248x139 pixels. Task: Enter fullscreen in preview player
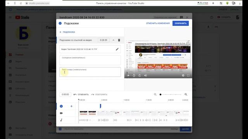coord(188,76)
